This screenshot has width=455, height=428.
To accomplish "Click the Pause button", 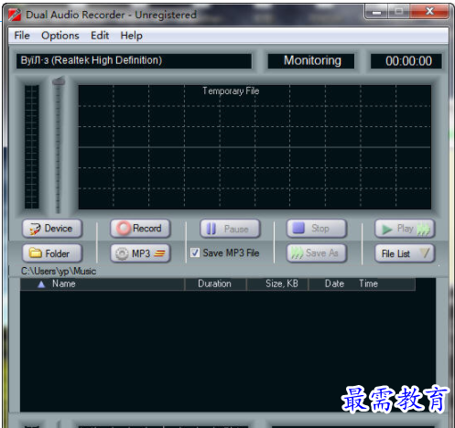I will (230, 229).
